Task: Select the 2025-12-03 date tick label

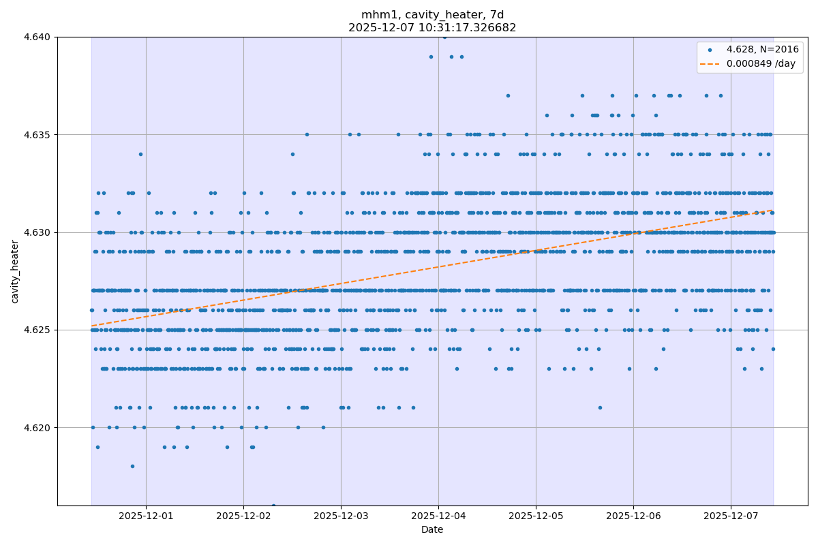Action: click(341, 516)
